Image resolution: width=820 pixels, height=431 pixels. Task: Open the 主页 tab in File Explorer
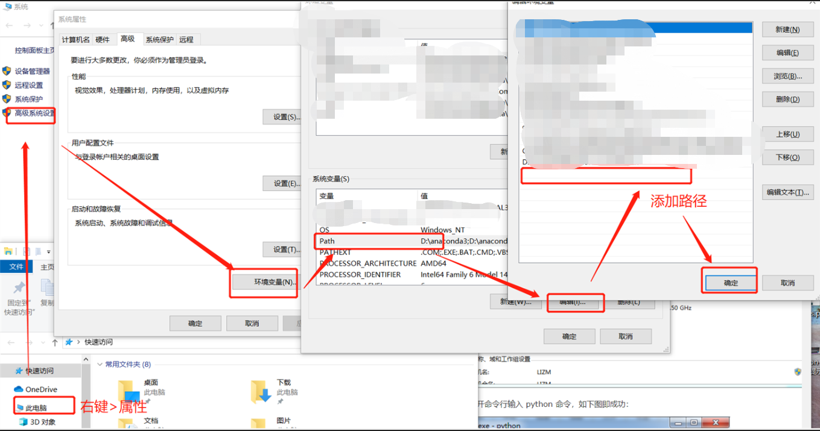tap(47, 267)
